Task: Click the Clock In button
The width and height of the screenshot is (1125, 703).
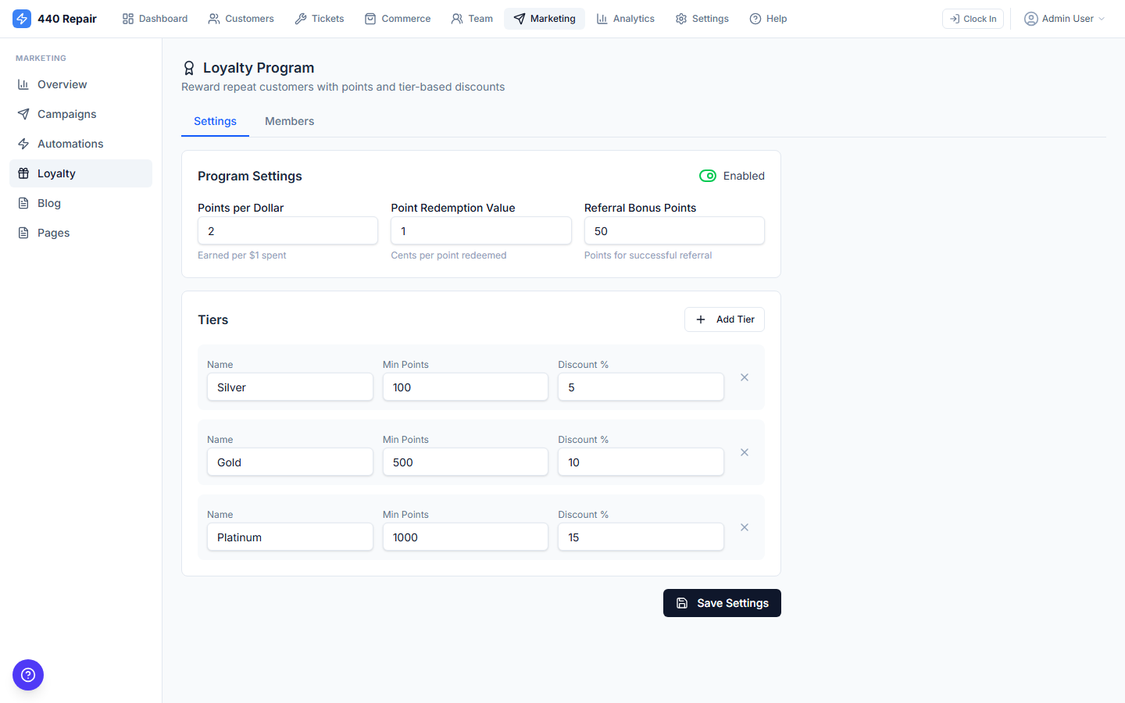Action: point(973,18)
